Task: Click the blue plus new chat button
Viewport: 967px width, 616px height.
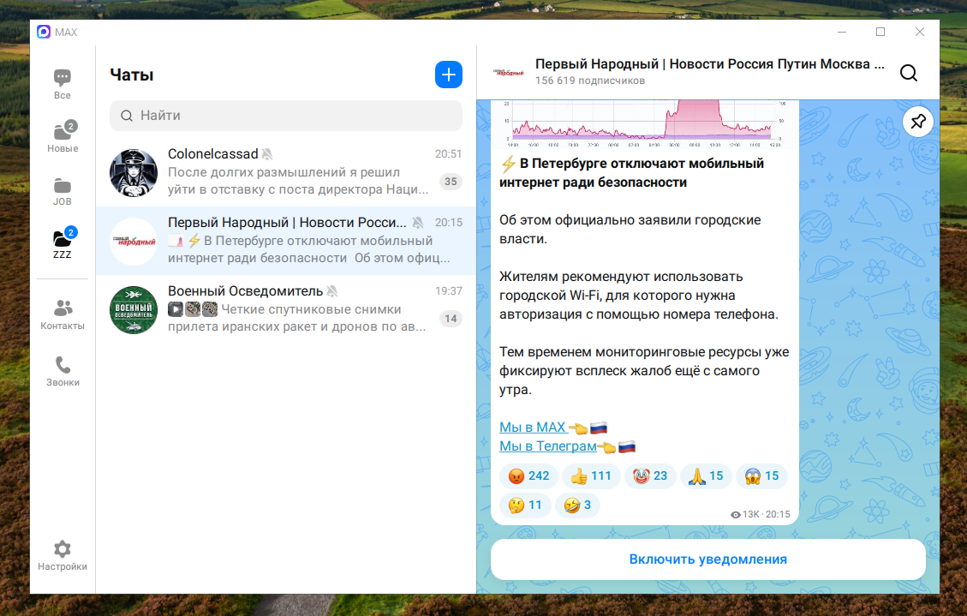Action: tap(448, 75)
